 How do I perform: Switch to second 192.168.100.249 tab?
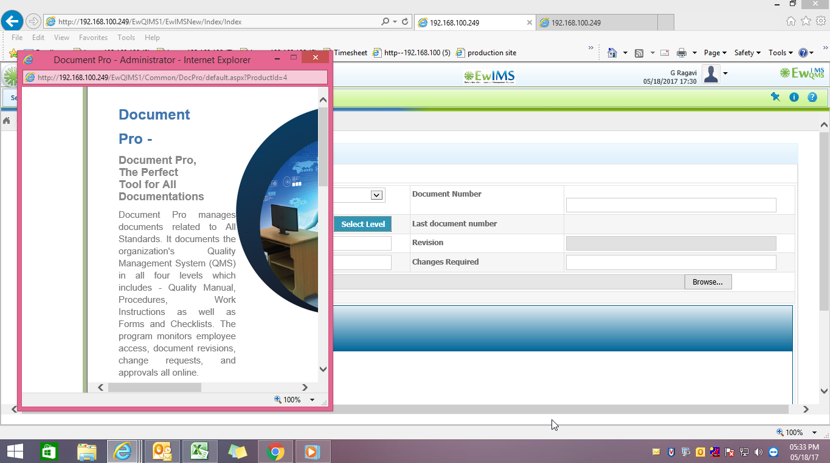[x=596, y=22]
